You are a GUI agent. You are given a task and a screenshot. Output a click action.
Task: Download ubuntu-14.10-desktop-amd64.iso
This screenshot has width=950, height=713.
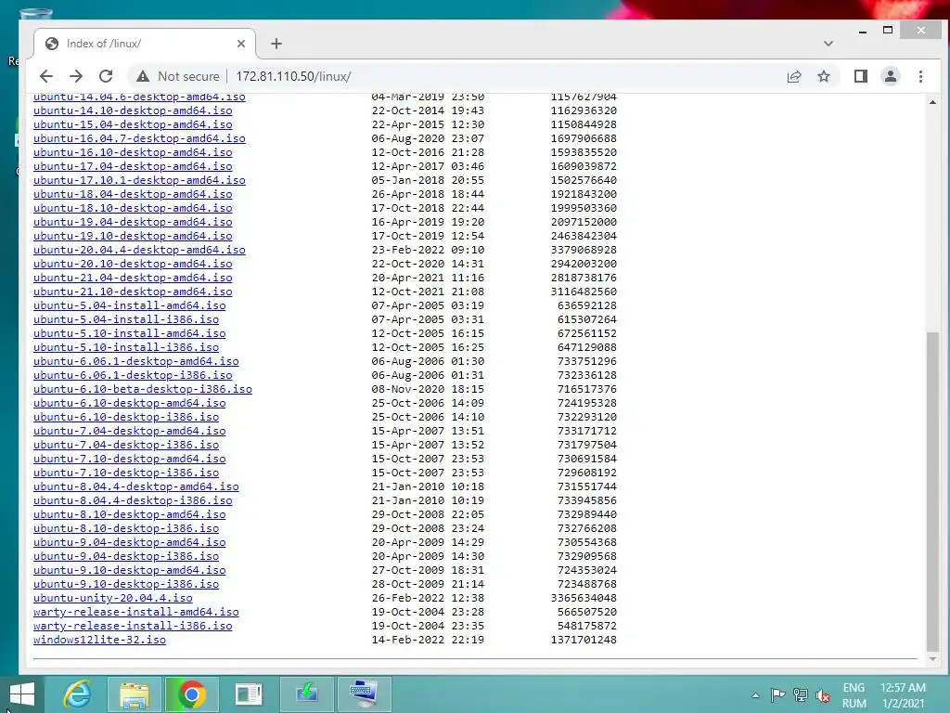[133, 110]
